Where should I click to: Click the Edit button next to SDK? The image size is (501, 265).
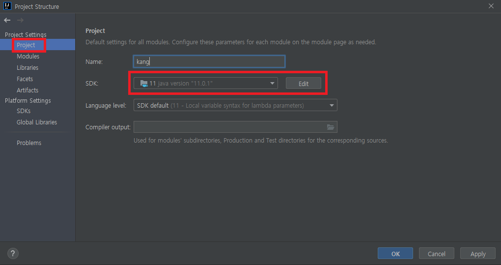303,84
